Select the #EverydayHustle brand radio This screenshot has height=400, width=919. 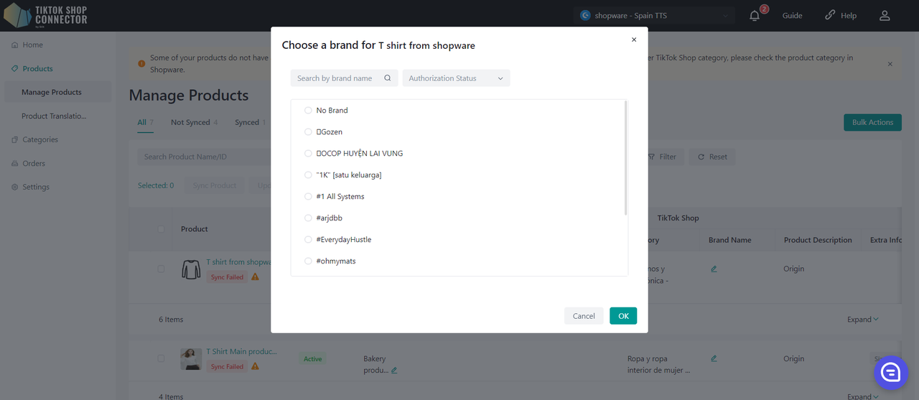(x=309, y=240)
